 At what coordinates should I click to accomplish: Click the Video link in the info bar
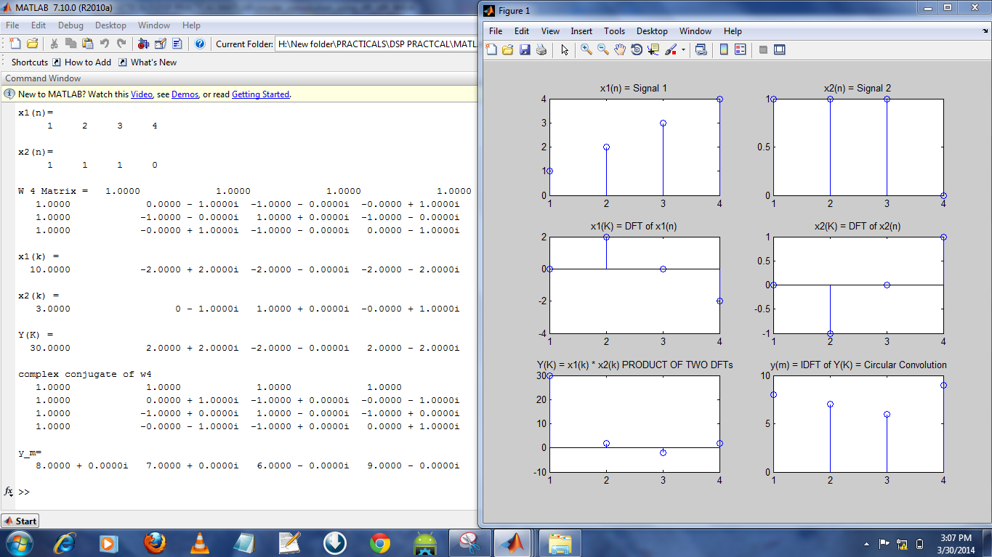coord(142,94)
